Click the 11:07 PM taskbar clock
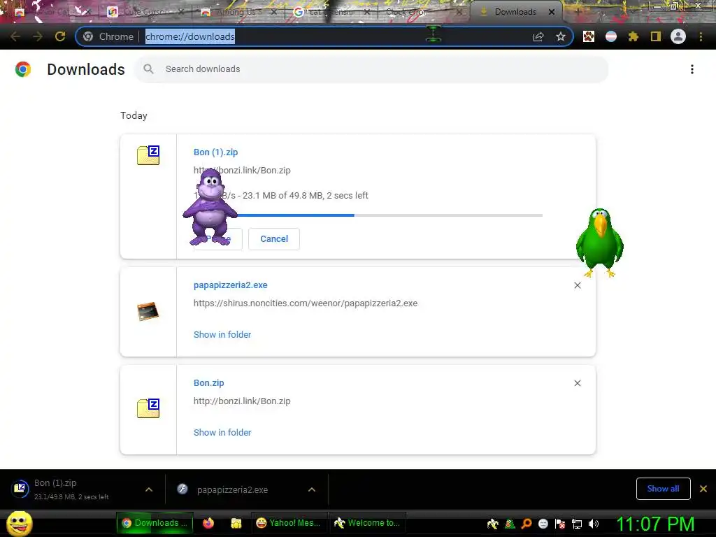 coord(656,524)
